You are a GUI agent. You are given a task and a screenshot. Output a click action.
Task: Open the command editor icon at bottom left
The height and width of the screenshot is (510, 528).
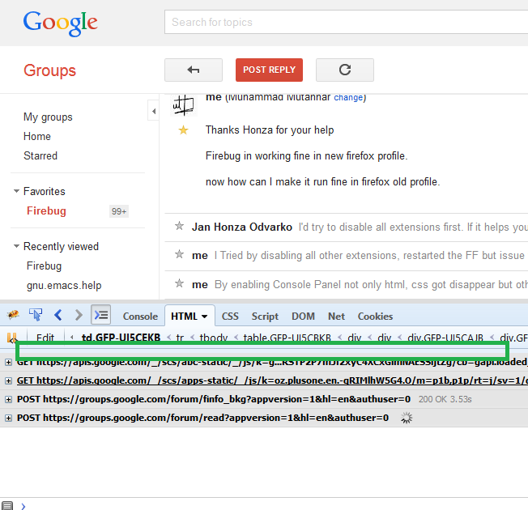7,506
